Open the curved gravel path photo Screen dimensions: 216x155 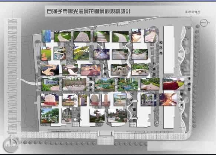121,36
